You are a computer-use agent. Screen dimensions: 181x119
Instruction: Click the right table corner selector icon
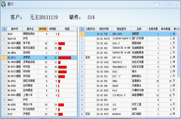point(82,29)
